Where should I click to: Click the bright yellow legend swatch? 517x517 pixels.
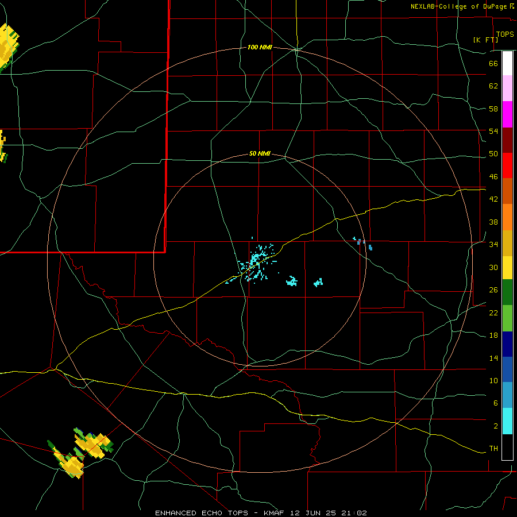click(507, 268)
